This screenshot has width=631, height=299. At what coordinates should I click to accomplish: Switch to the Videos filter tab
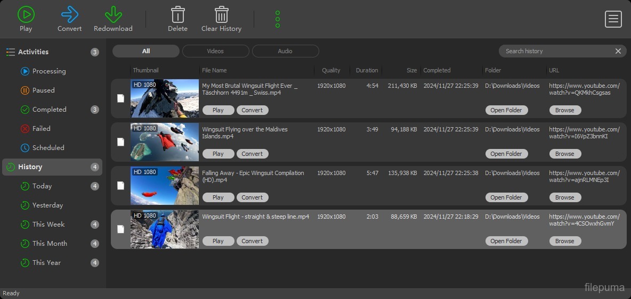click(x=215, y=51)
